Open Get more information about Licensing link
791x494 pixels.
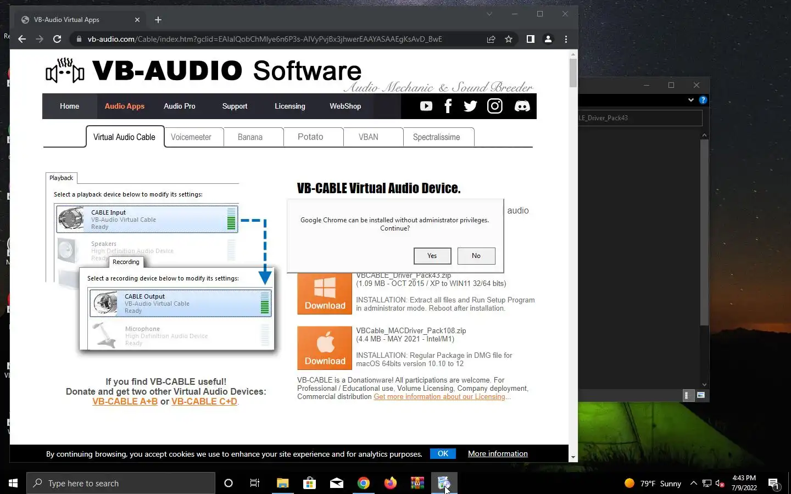click(439, 396)
